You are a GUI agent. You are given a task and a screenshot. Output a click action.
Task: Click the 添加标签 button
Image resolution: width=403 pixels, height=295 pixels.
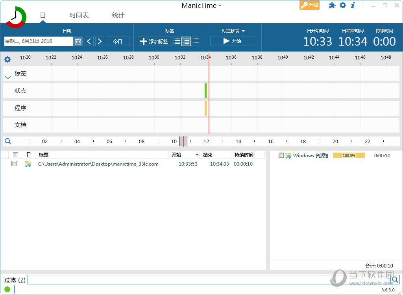(154, 41)
